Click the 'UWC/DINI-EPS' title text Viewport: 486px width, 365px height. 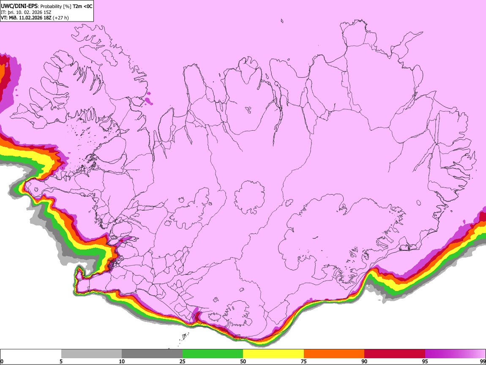19,6
